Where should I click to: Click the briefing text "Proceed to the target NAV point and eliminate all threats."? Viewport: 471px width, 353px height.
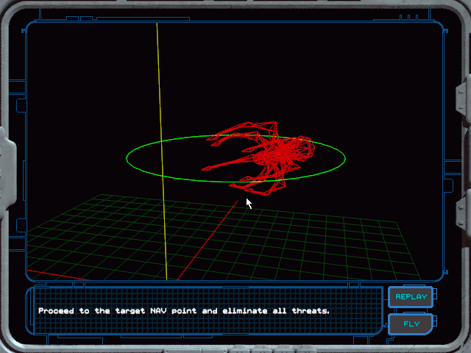click(184, 311)
